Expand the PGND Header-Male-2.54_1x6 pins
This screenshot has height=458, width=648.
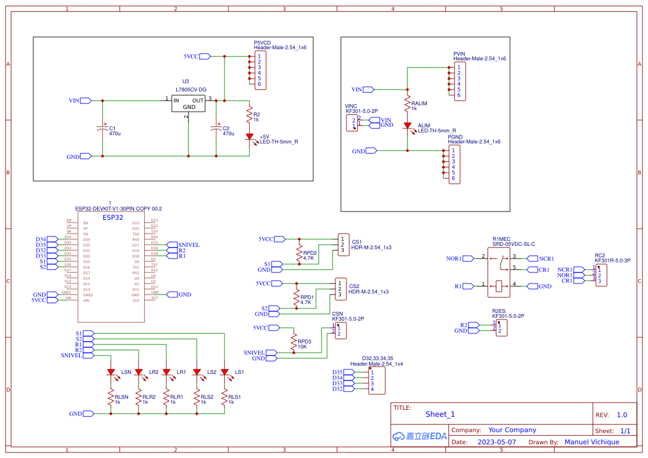455,163
